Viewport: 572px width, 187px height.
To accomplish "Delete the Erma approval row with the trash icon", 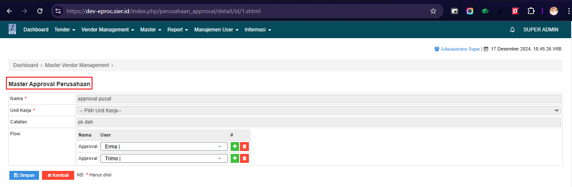I will [244, 147].
